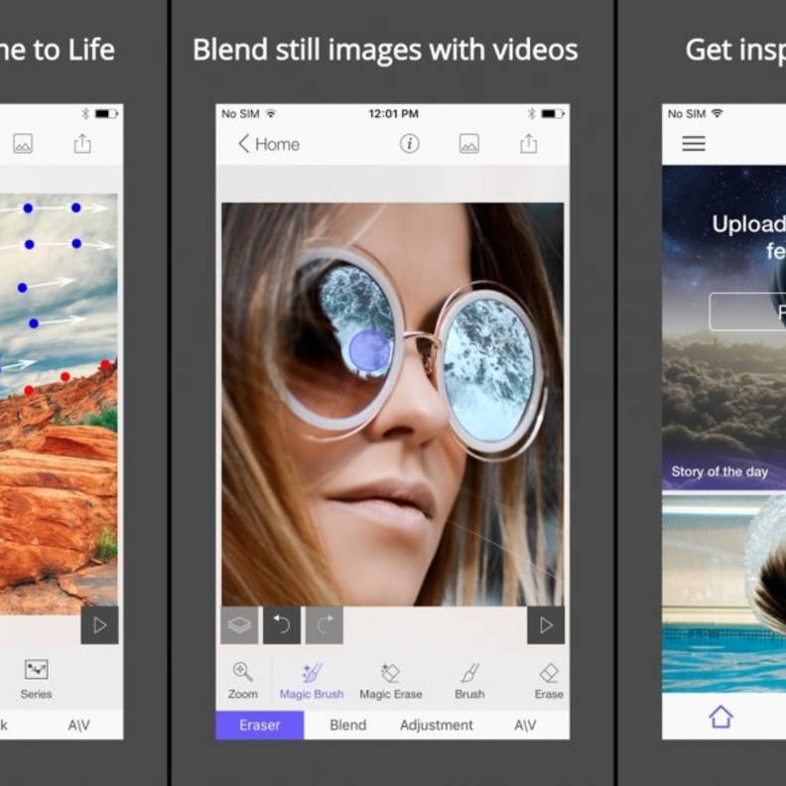Click the undo arrow button
The height and width of the screenshot is (786, 786).
point(282,625)
